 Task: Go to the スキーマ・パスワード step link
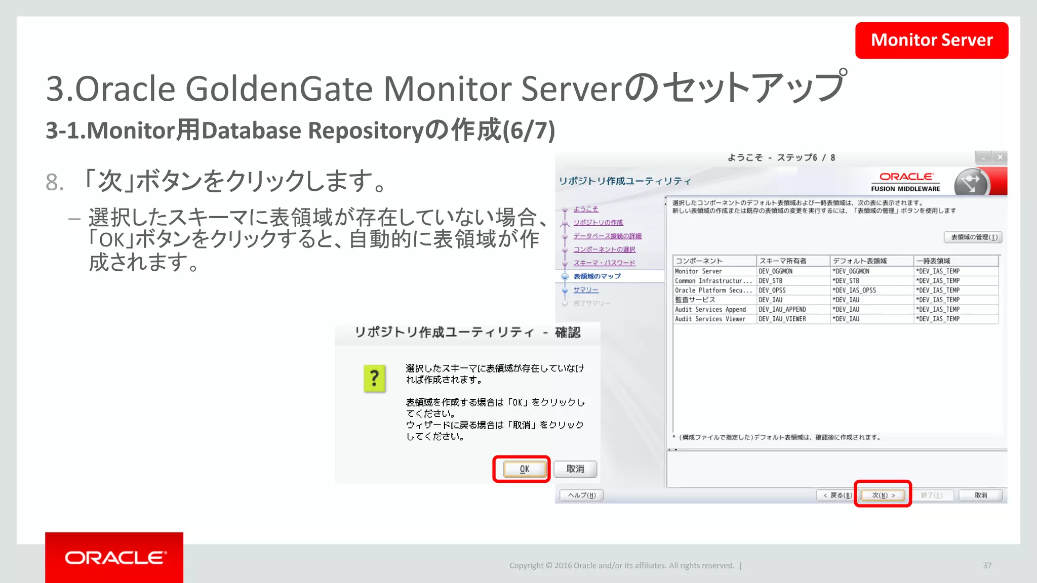604,263
